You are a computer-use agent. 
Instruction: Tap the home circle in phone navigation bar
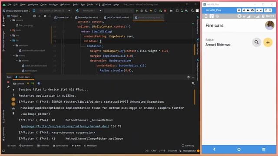[239, 149]
